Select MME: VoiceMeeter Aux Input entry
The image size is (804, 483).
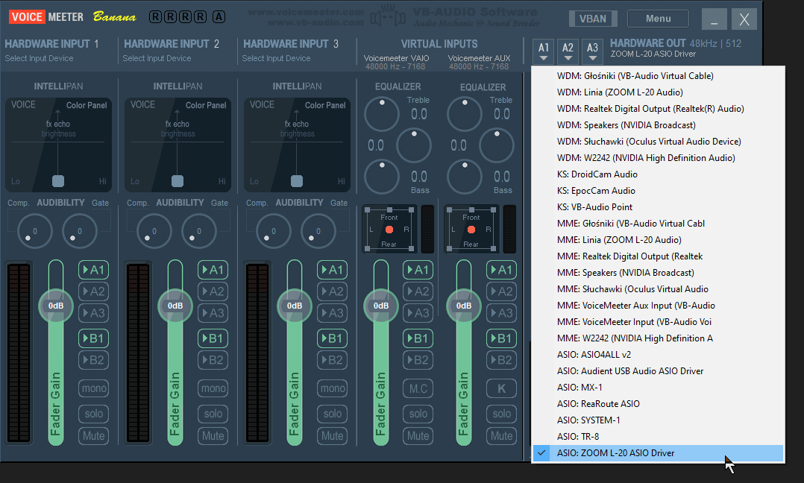[x=658, y=306]
